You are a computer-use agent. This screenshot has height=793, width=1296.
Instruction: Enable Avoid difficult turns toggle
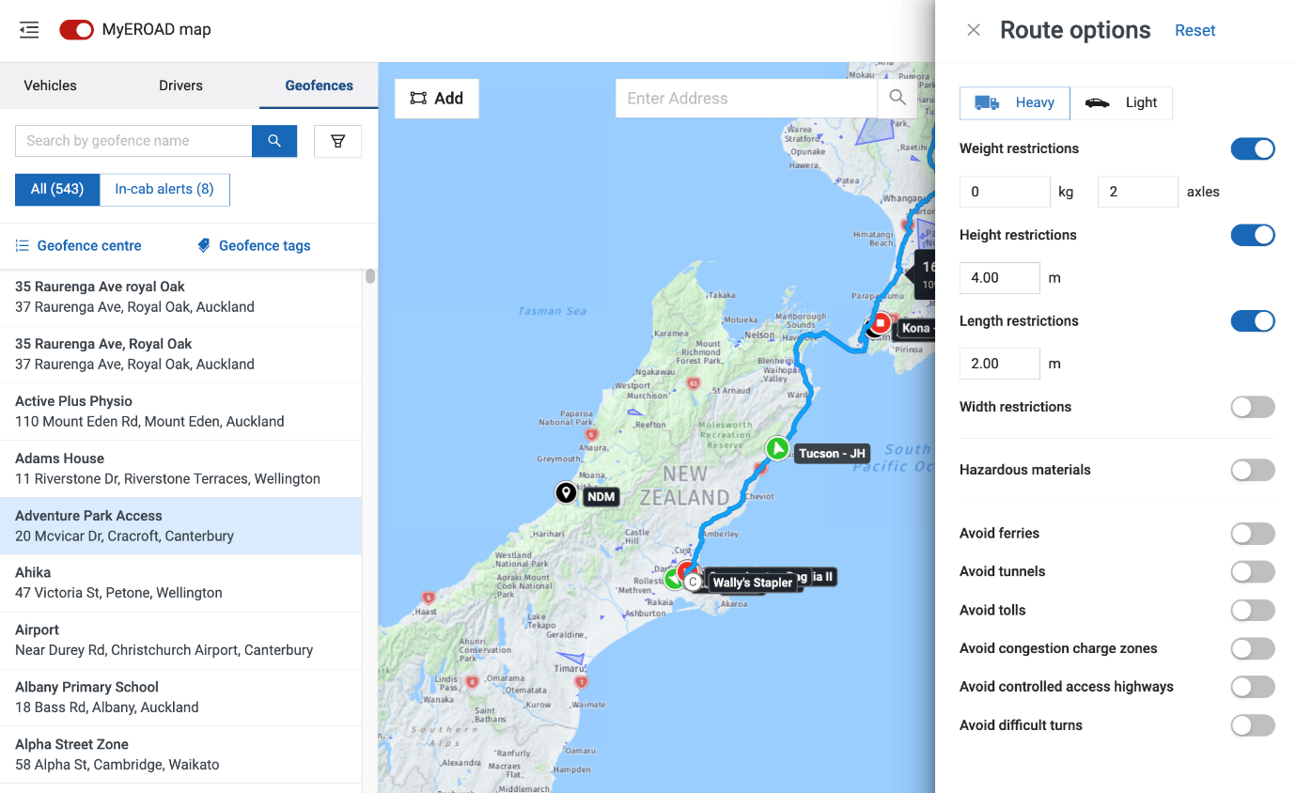(x=1253, y=725)
